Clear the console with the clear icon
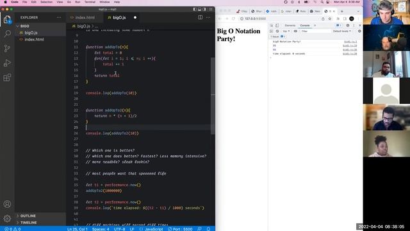The image size is (410, 231). [x=277, y=31]
